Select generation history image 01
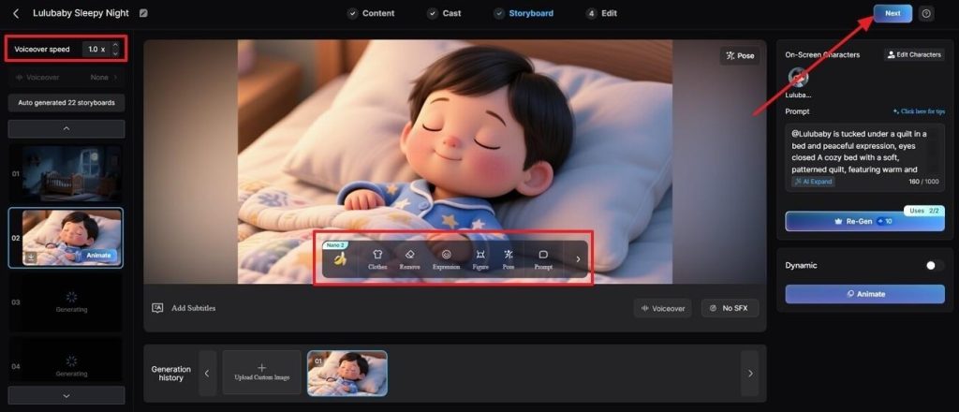The height and width of the screenshot is (412, 959). 347,373
